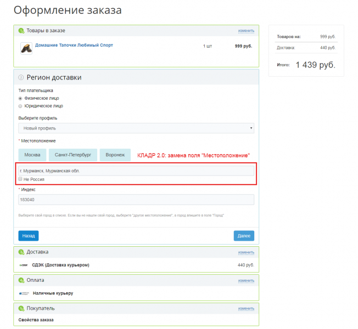358x329 pixels.
Task: Click the СДЭК delivery service logo
Action: click(23, 265)
